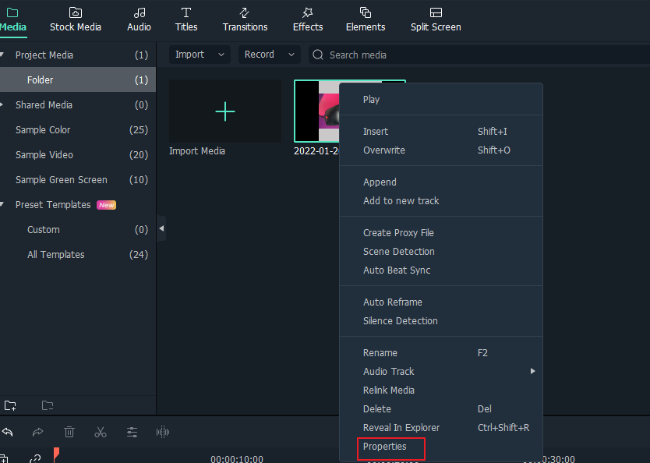Open the edit adjustments sliders icon
This screenshot has width=650, height=463.
point(132,432)
